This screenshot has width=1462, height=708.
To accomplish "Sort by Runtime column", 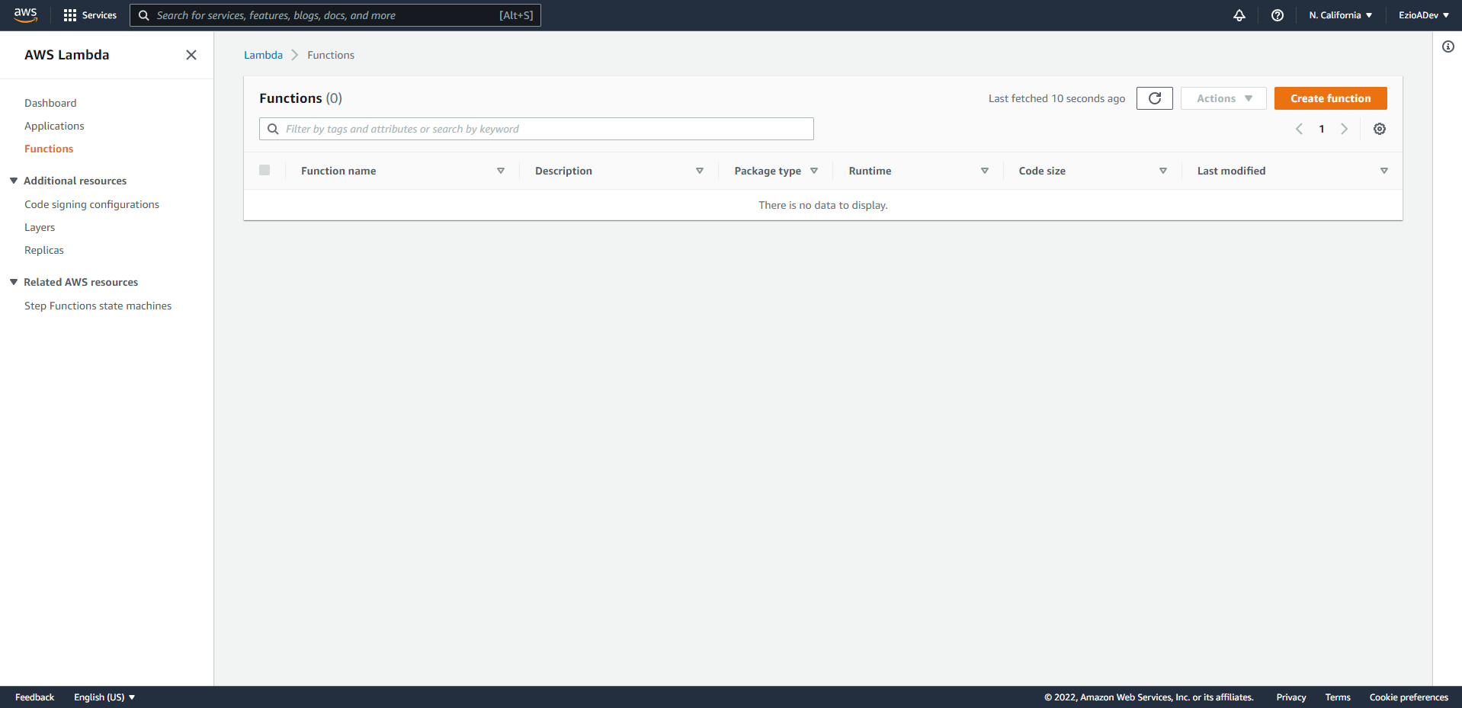I will 985,171.
